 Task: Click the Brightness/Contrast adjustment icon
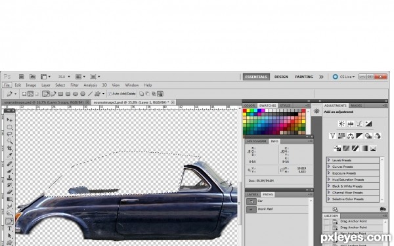point(341,123)
